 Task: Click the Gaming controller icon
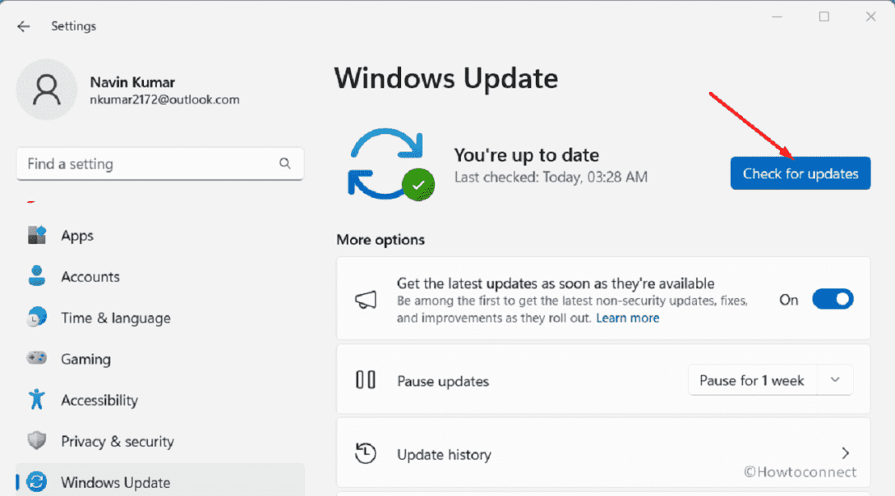click(x=37, y=359)
